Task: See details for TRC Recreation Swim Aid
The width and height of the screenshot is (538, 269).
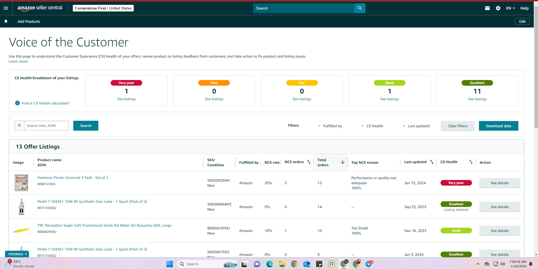Action: (500, 231)
